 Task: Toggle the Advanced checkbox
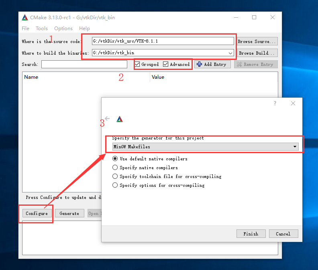coord(166,64)
